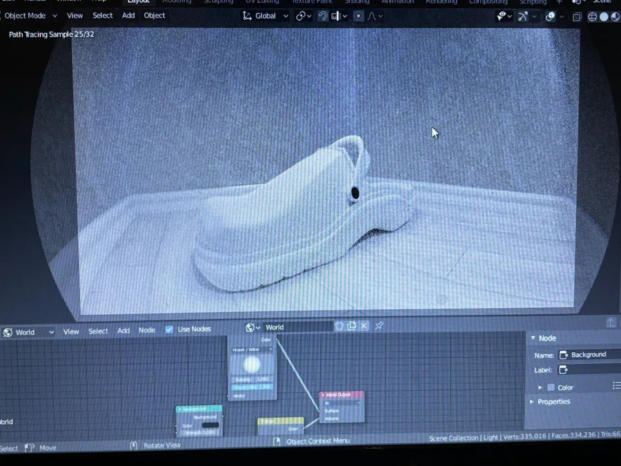Open the viewport View menu
The height and width of the screenshot is (466, 621).
click(75, 15)
